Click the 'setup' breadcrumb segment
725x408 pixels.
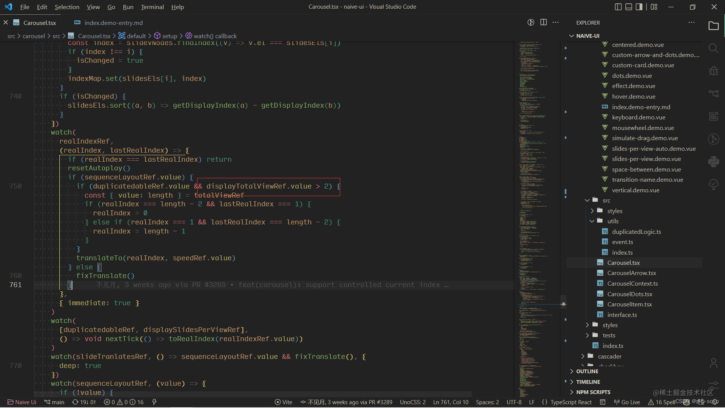click(170, 36)
